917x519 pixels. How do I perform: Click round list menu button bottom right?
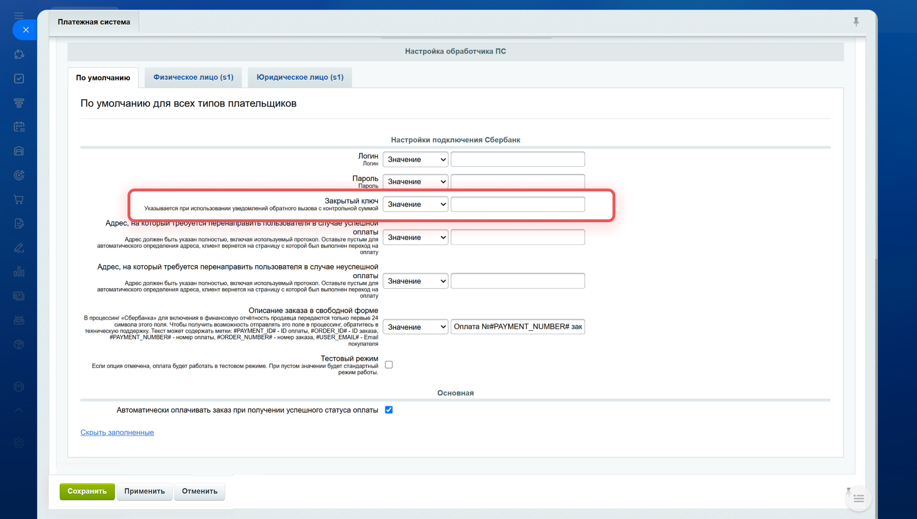[858, 498]
